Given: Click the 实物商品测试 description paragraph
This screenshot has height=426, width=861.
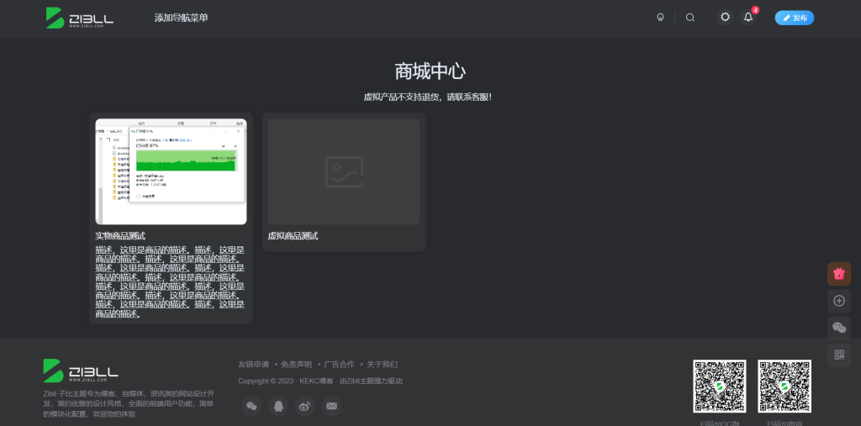Looking at the screenshot, I should (170, 281).
